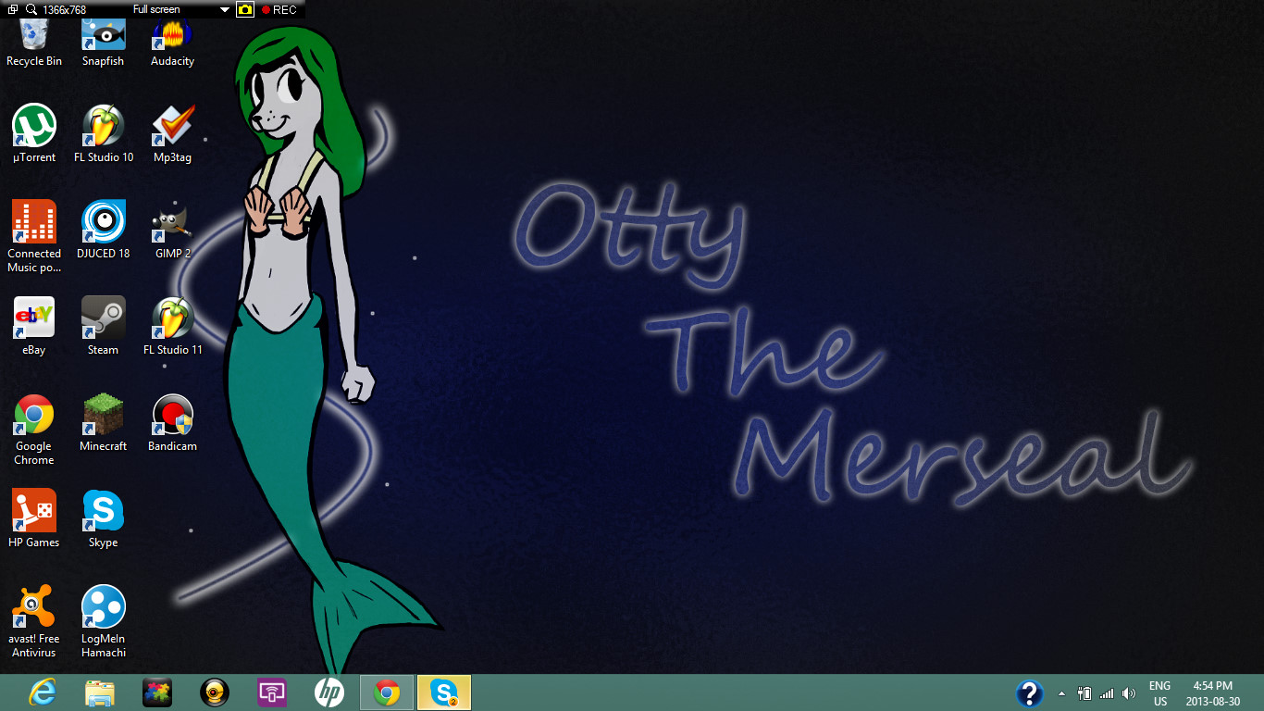This screenshot has width=1264, height=711.
Task: Select the µTorrent desktop icon
Action: click(34, 133)
